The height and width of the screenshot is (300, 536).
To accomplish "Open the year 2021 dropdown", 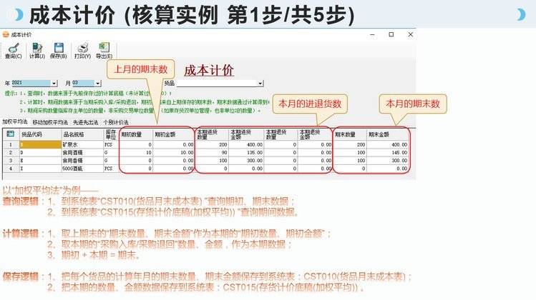I will tap(54, 83).
